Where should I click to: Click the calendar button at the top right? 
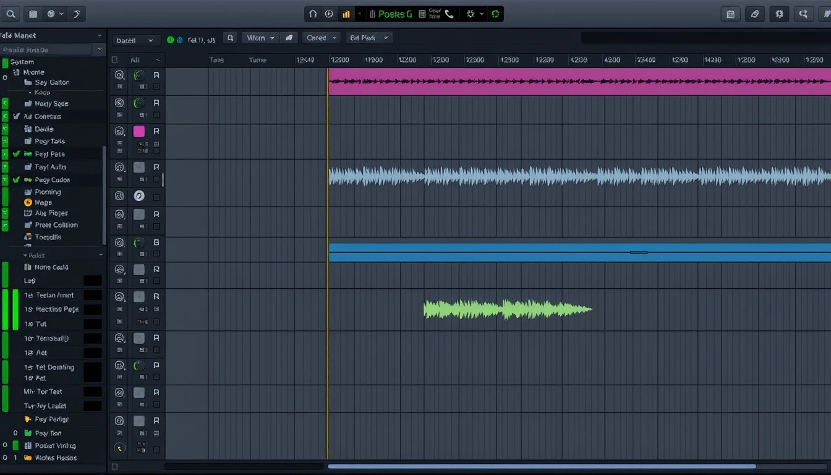(x=730, y=13)
